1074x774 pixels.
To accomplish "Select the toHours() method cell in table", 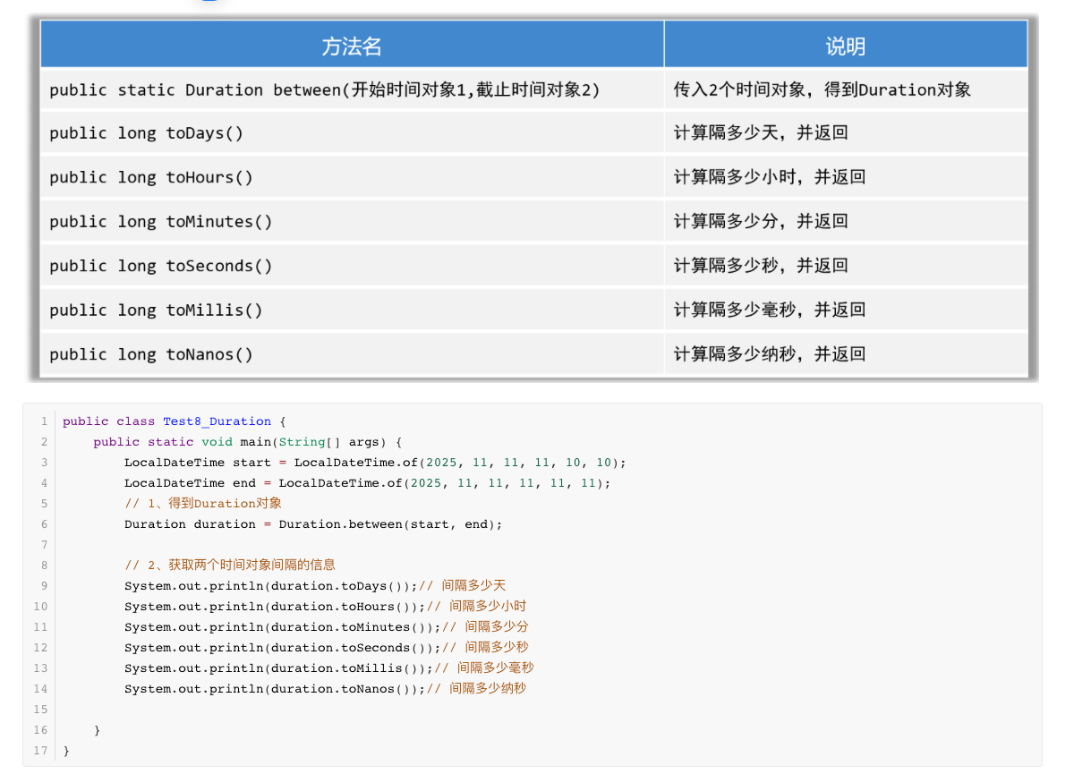I will click(x=151, y=177).
